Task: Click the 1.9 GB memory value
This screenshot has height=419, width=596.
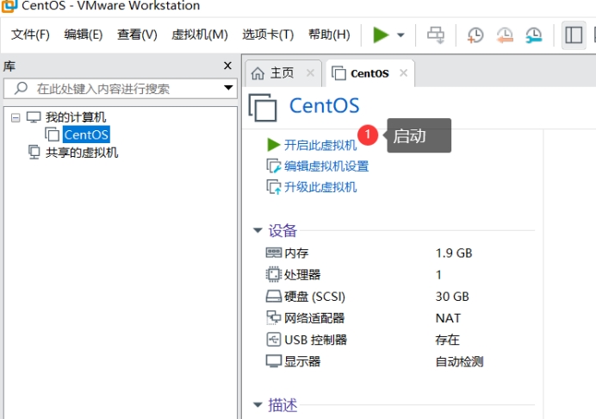Action: 454,253
